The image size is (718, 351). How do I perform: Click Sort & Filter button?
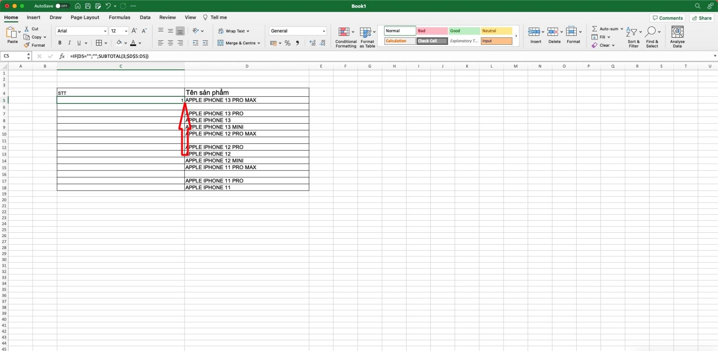634,37
